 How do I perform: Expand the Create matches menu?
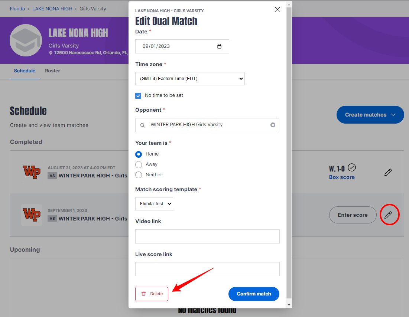point(370,115)
